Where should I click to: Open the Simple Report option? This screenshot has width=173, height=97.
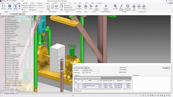point(68,8)
